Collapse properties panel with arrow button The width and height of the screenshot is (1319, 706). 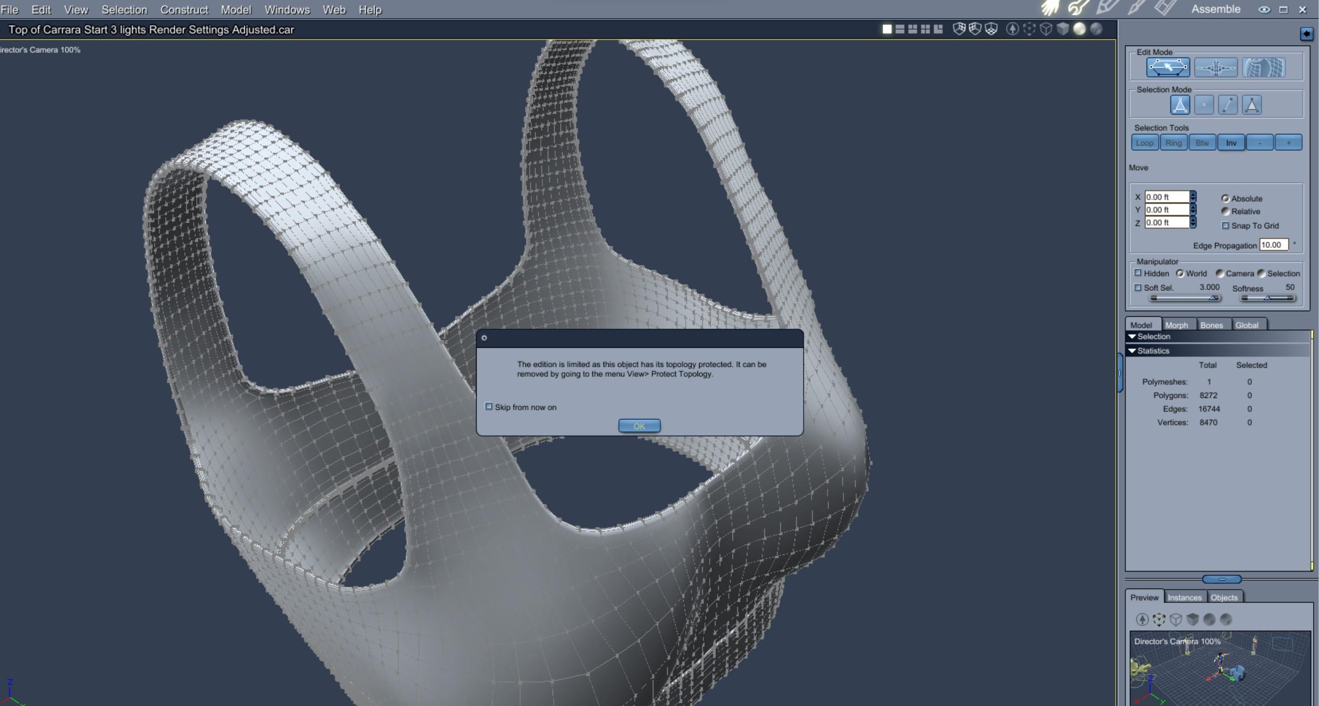[x=1306, y=34]
